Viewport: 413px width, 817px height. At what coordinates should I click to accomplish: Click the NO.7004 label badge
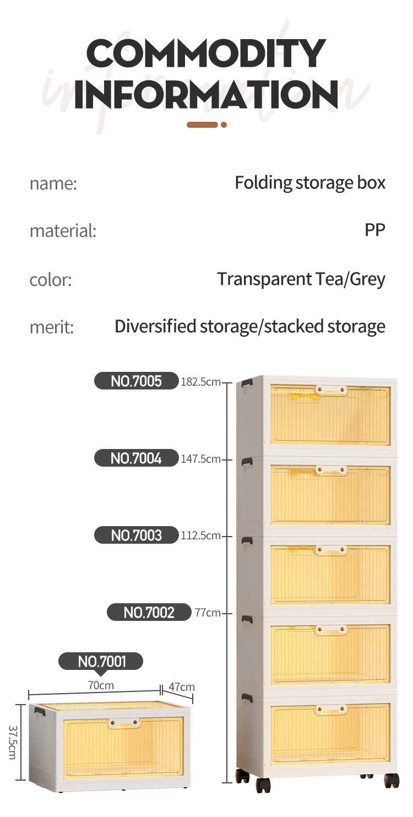click(x=137, y=458)
